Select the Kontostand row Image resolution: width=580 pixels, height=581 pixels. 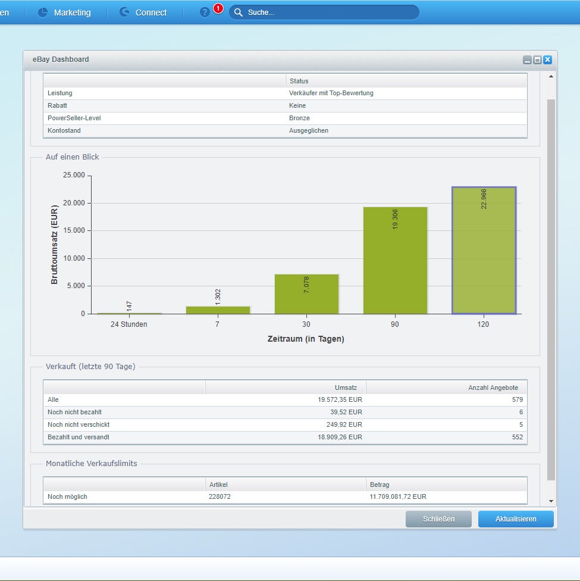pos(285,131)
